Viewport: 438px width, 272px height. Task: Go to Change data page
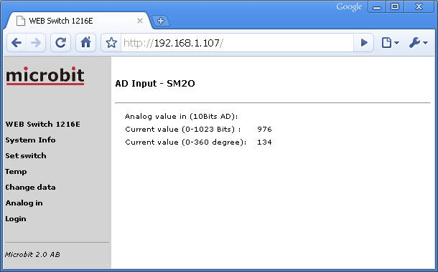click(30, 187)
